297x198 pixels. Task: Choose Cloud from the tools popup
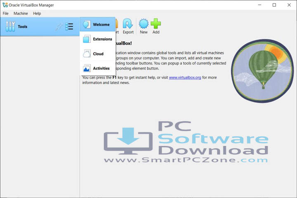(97, 54)
